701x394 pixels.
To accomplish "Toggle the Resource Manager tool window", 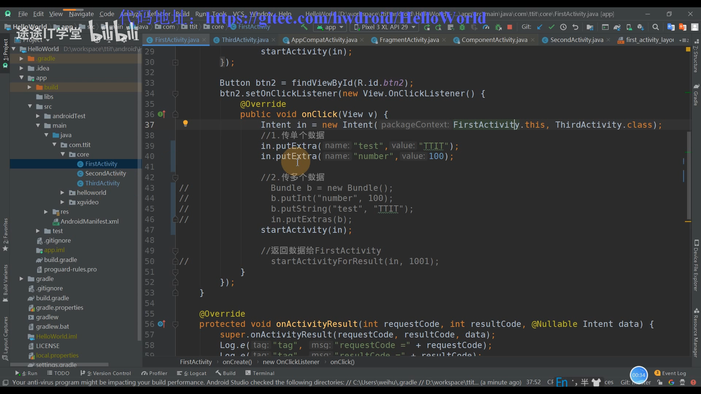I will pos(696,333).
